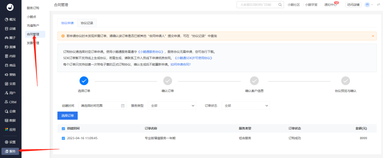Viewport: 383px width, 158px height.
Task: Select 发票管理 in the submenu
Action: pyautogui.click(x=33, y=43)
